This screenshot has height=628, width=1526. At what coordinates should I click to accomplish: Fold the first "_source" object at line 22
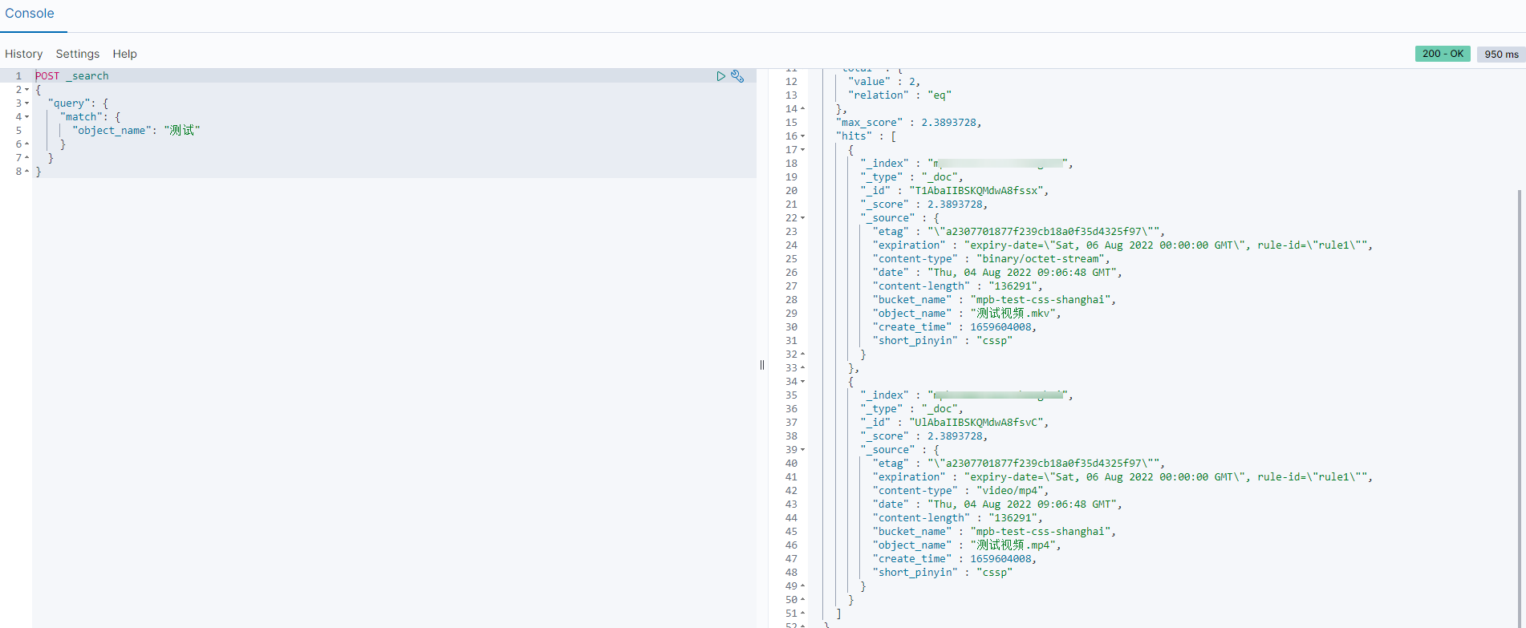click(x=802, y=218)
